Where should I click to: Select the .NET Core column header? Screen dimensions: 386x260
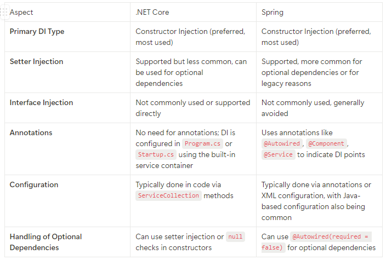[x=193, y=12]
